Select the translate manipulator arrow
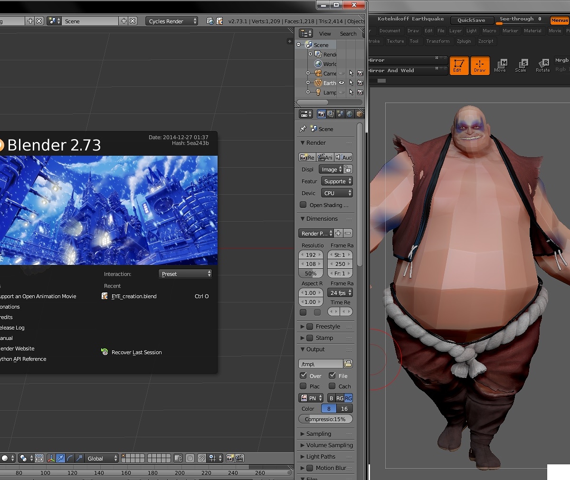This screenshot has height=480, width=570. coord(60,458)
